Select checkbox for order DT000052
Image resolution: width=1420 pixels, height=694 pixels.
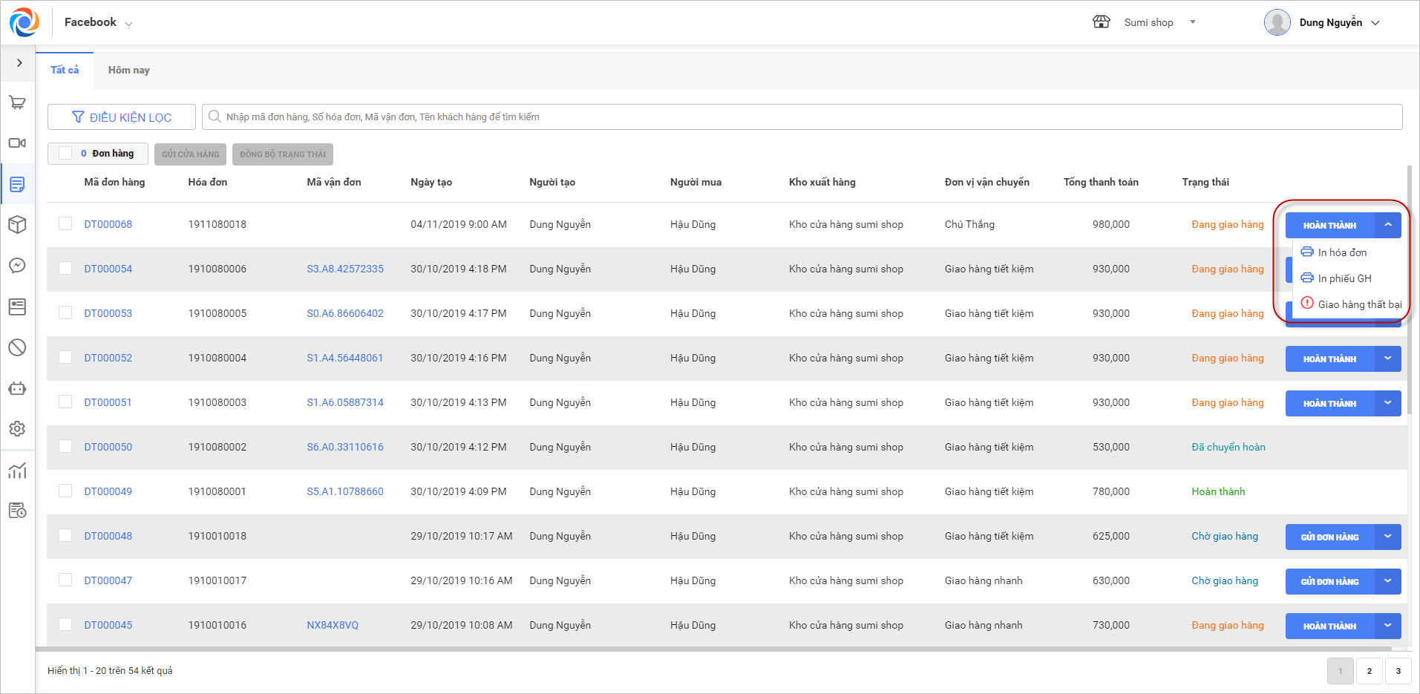point(65,357)
